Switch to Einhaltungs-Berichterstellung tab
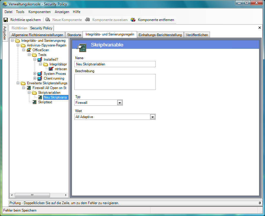Viewport: 265px width, 216px height. click(x=160, y=35)
